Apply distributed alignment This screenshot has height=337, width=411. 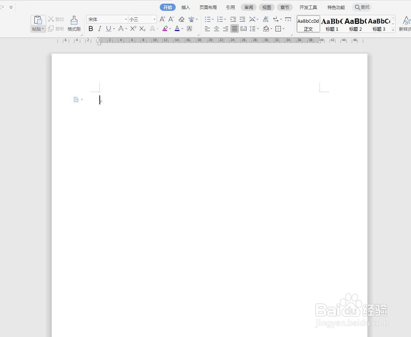click(x=244, y=29)
